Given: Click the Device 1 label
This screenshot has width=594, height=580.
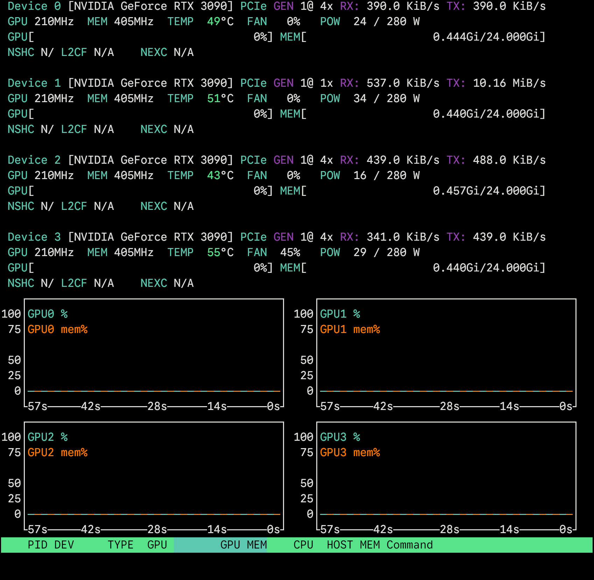Looking at the screenshot, I should 34,83.
